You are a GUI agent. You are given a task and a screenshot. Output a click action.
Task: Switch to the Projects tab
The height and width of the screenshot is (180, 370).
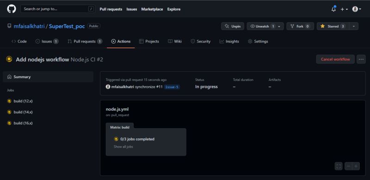[x=149, y=41]
